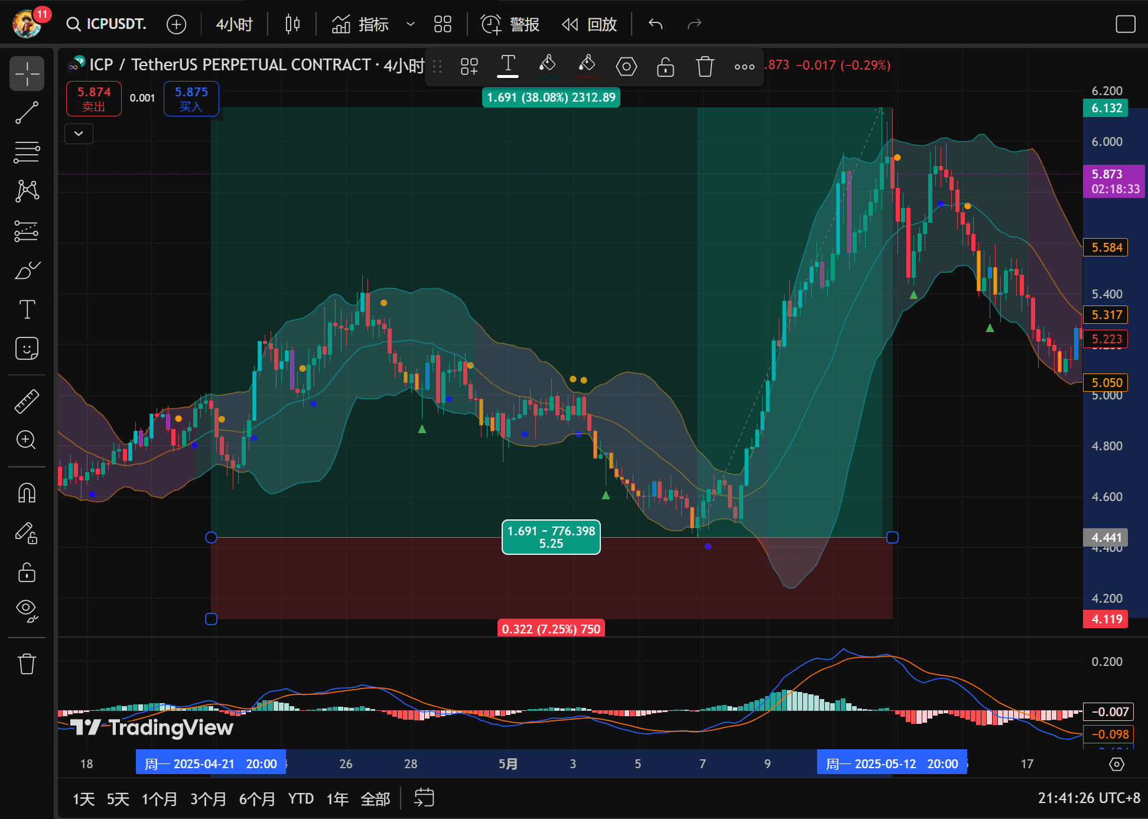Switch to the YTD range
The height and width of the screenshot is (819, 1148).
(301, 799)
